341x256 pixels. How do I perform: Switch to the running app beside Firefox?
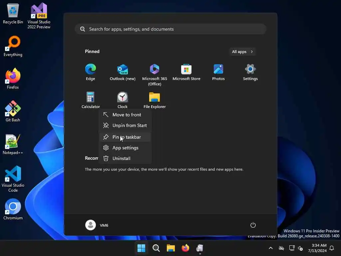[x=200, y=248]
